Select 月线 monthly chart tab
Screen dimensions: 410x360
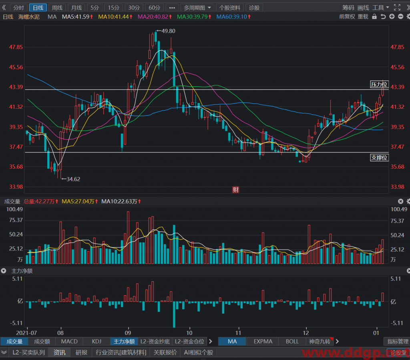pos(76,8)
